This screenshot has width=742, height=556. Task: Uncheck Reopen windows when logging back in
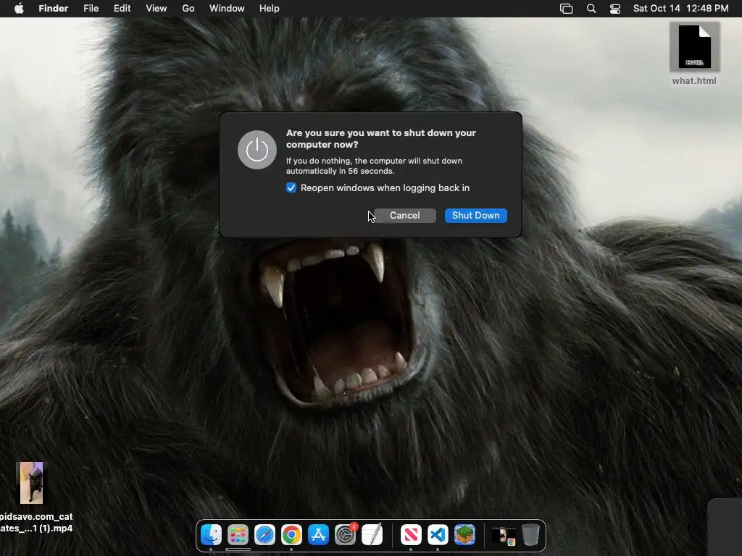(291, 188)
